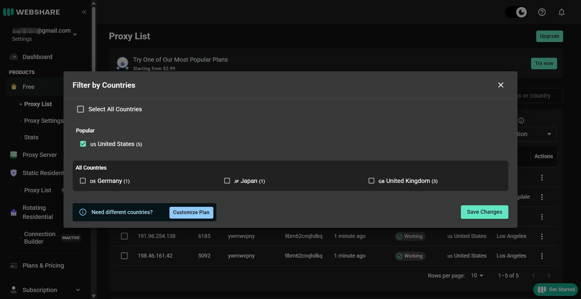
Task: Select Stats in the sidebar
Action: click(x=31, y=137)
